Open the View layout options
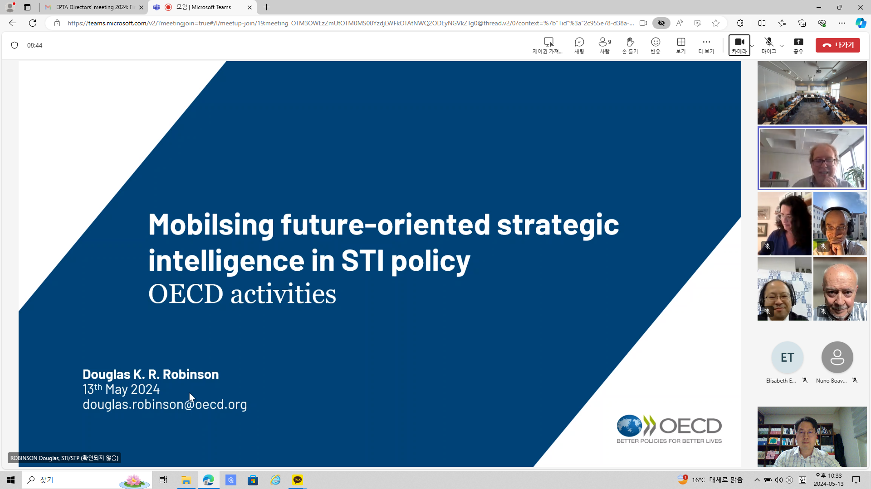This screenshot has width=871, height=489. pos(681,45)
